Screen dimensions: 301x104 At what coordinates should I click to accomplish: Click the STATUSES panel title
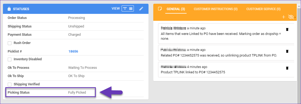click(21, 9)
